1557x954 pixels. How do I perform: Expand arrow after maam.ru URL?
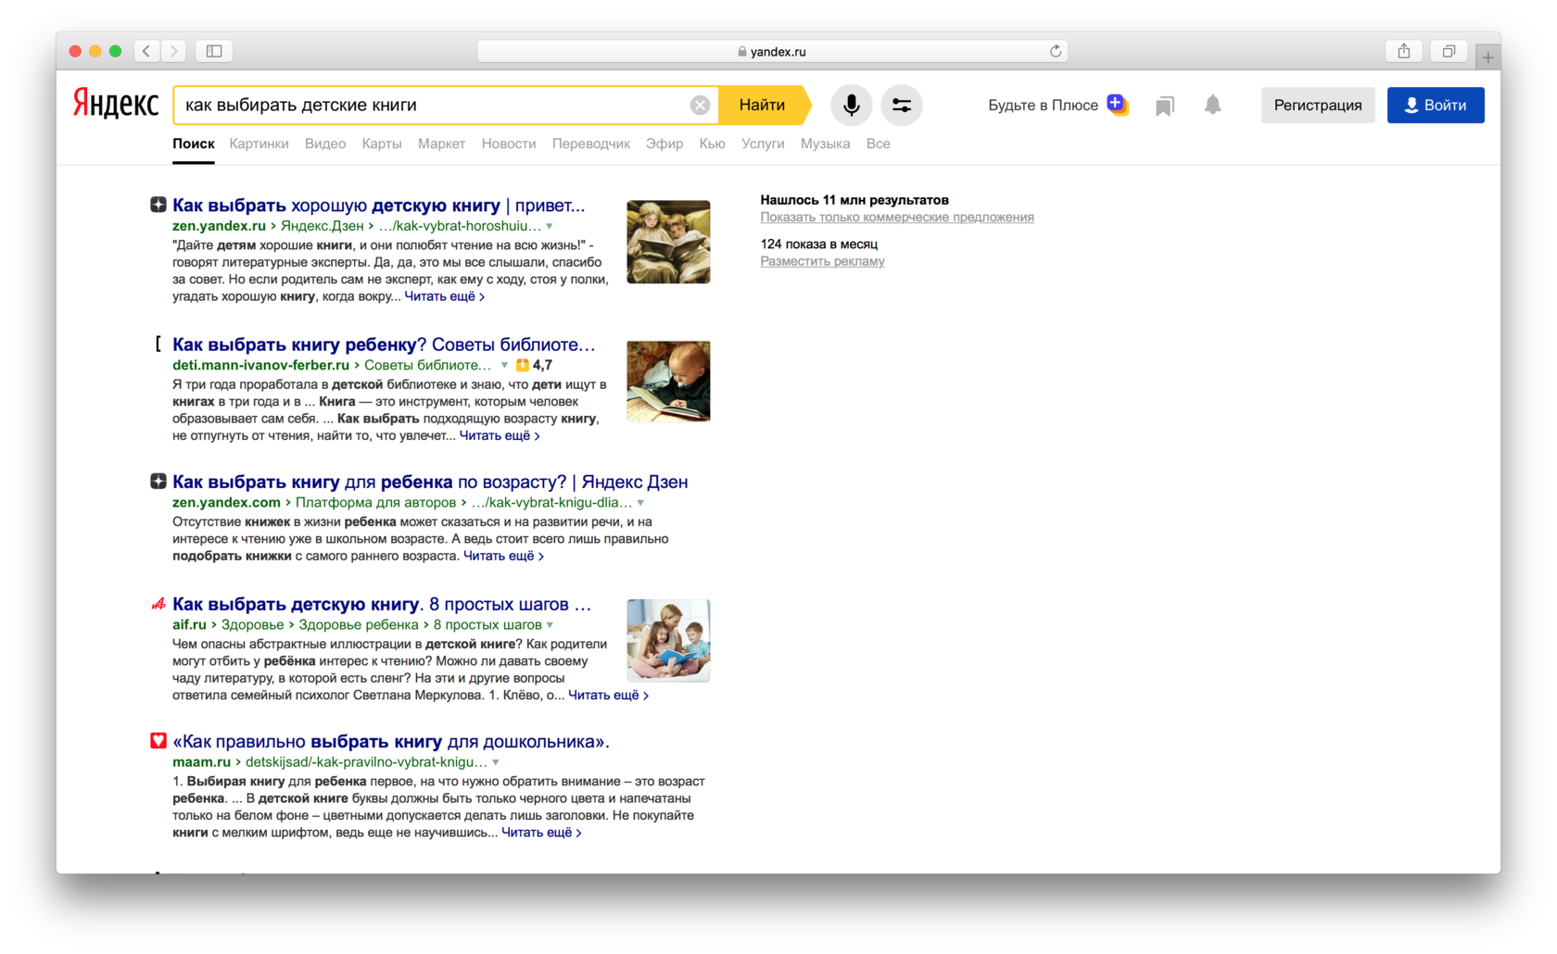tap(496, 762)
